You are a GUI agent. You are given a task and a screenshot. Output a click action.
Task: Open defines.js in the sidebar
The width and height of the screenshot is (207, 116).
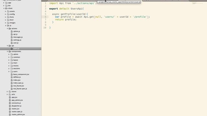tap(17, 77)
